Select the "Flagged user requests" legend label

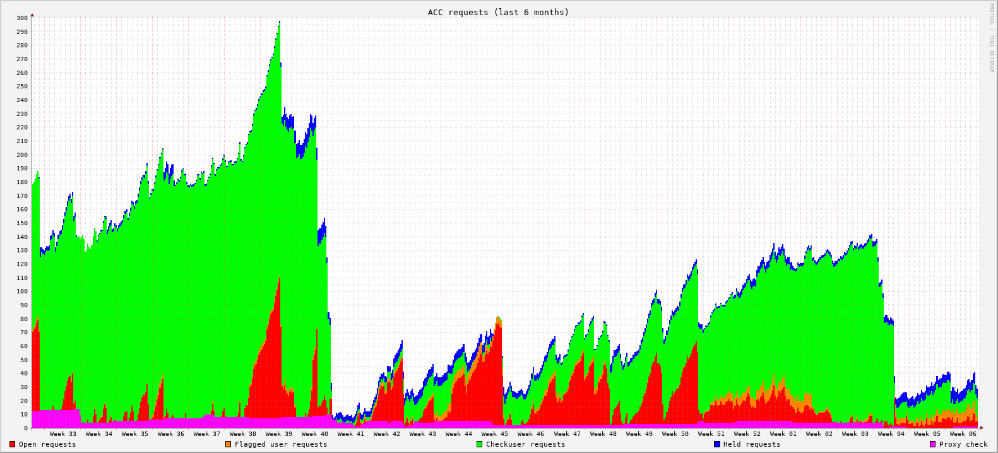(x=281, y=444)
